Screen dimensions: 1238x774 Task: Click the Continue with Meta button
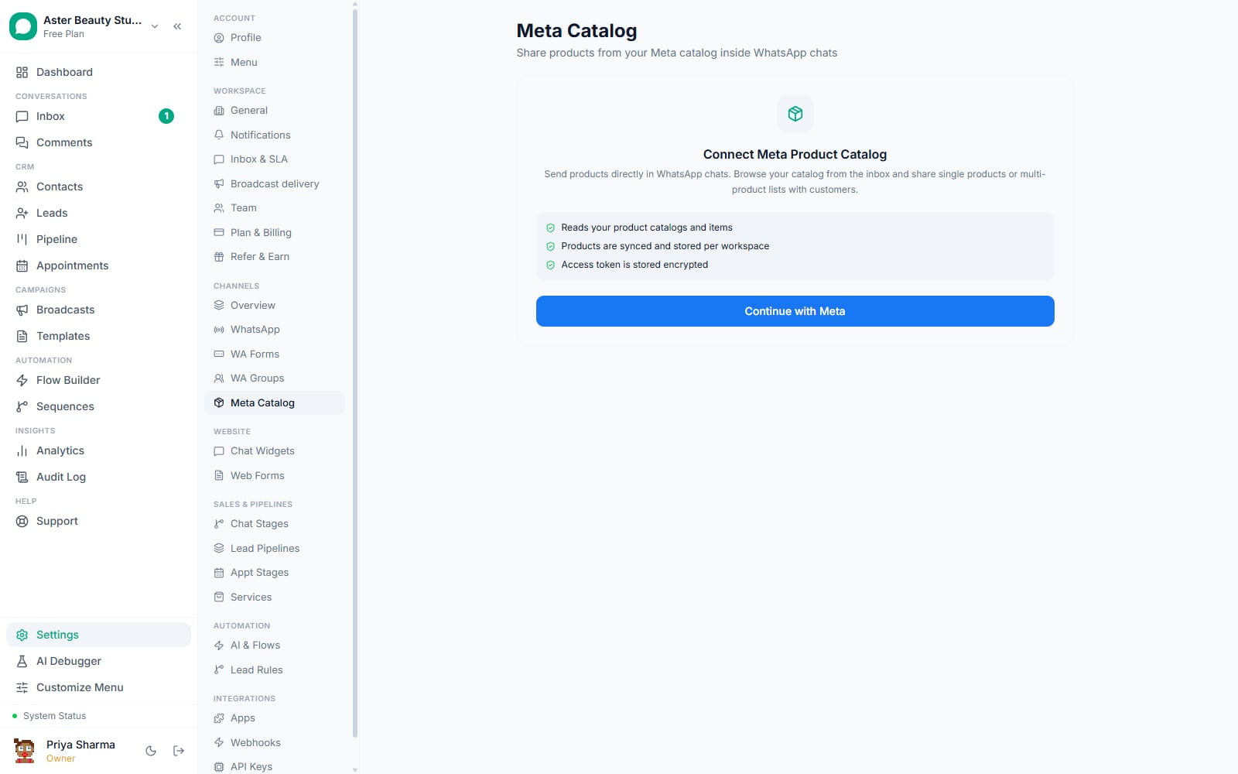795,311
